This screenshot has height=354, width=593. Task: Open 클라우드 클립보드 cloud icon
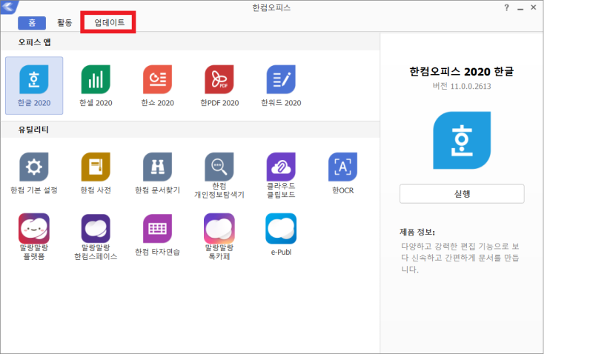281,167
